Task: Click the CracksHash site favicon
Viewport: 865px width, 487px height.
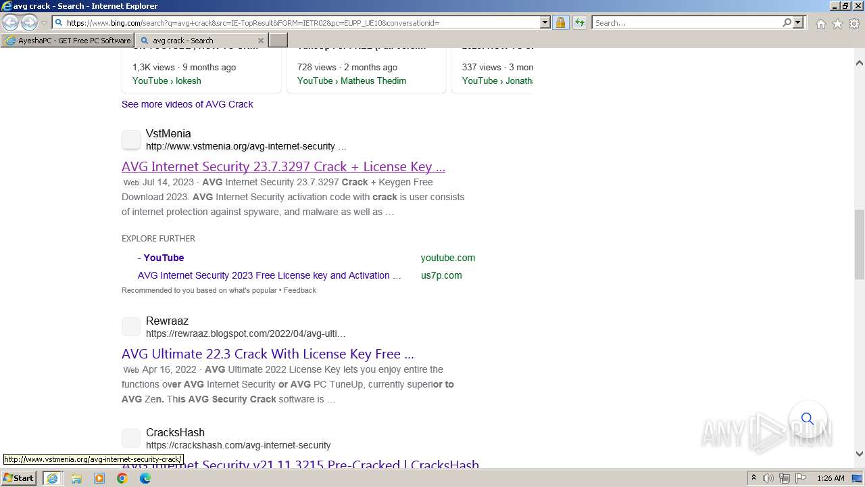Action: (x=131, y=439)
